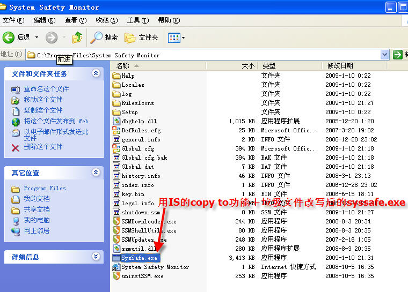408x292 pixels.
Task: Click the 移动这个文件 link
Action: coord(43,100)
